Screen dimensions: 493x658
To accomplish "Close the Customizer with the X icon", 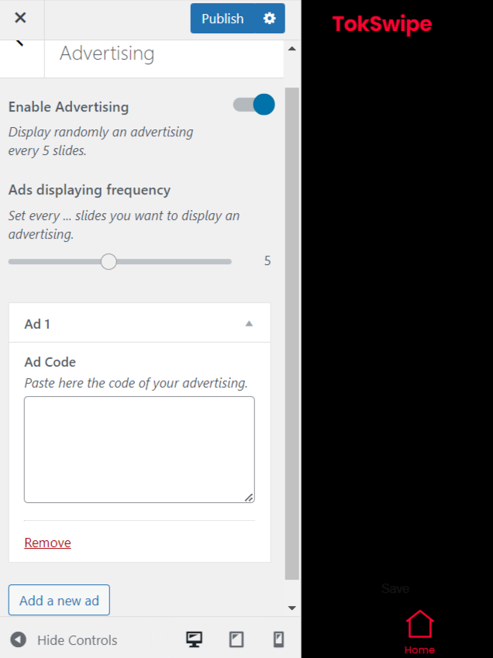I will click(x=20, y=18).
